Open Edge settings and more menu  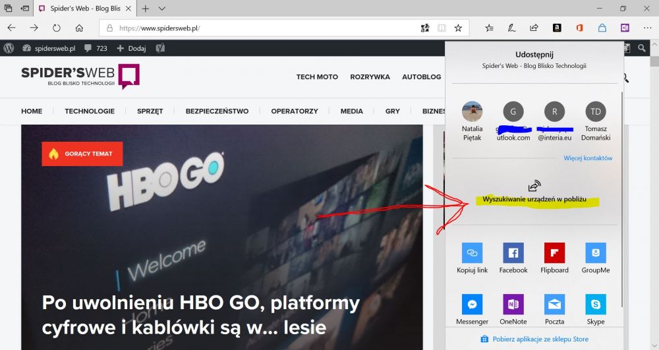tap(647, 28)
